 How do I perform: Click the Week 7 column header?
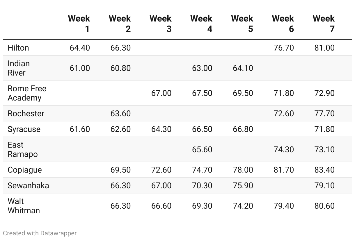point(324,24)
